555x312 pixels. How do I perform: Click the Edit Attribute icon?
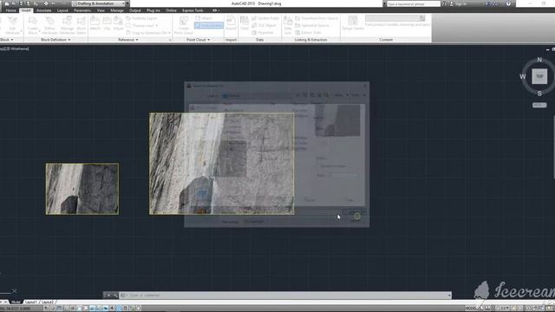12,25
